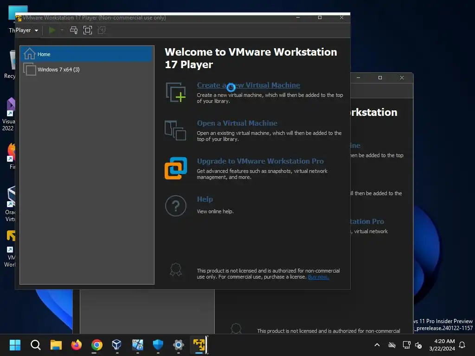Click the Buy now link
Screen dimensions: 475x356
pyautogui.click(x=318, y=277)
